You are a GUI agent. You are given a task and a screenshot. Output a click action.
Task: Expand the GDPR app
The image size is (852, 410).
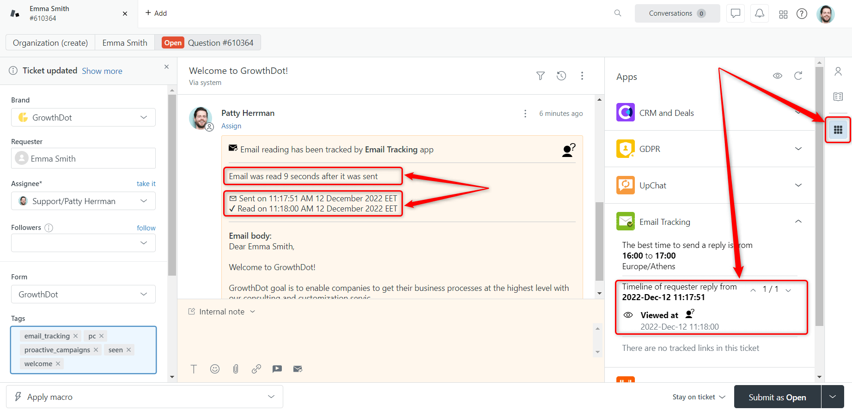pos(798,149)
